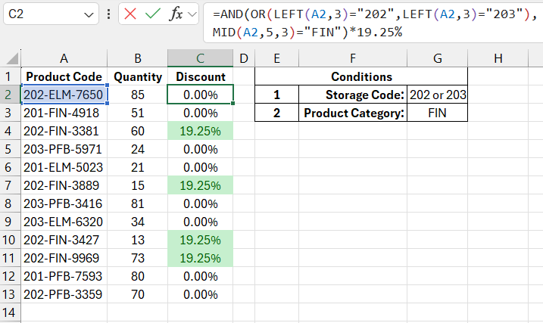This screenshot has height=323, width=543.
Task: Cancel the formula entry with the red X
Action: tap(130, 14)
